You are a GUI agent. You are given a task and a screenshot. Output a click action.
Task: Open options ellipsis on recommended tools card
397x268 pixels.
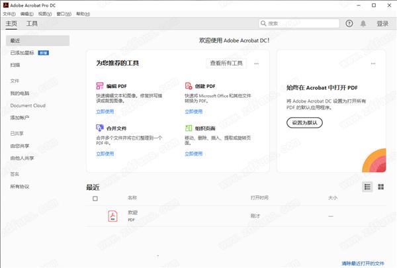point(257,64)
